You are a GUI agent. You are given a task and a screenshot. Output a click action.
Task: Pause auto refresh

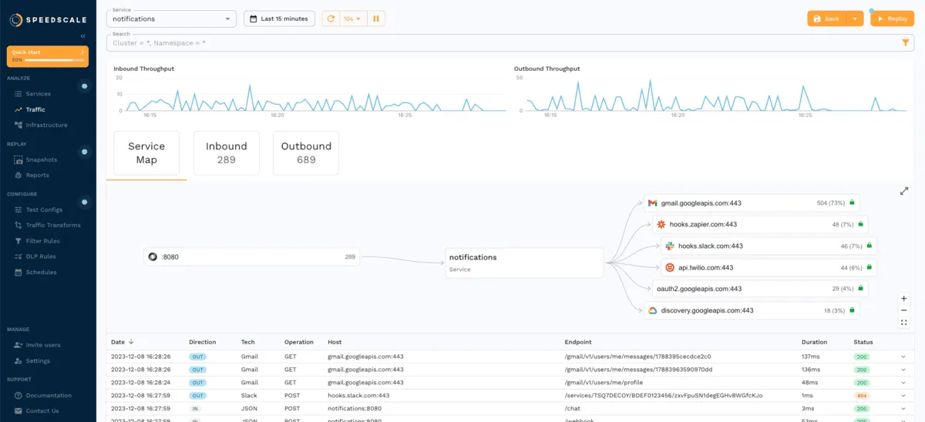click(376, 18)
